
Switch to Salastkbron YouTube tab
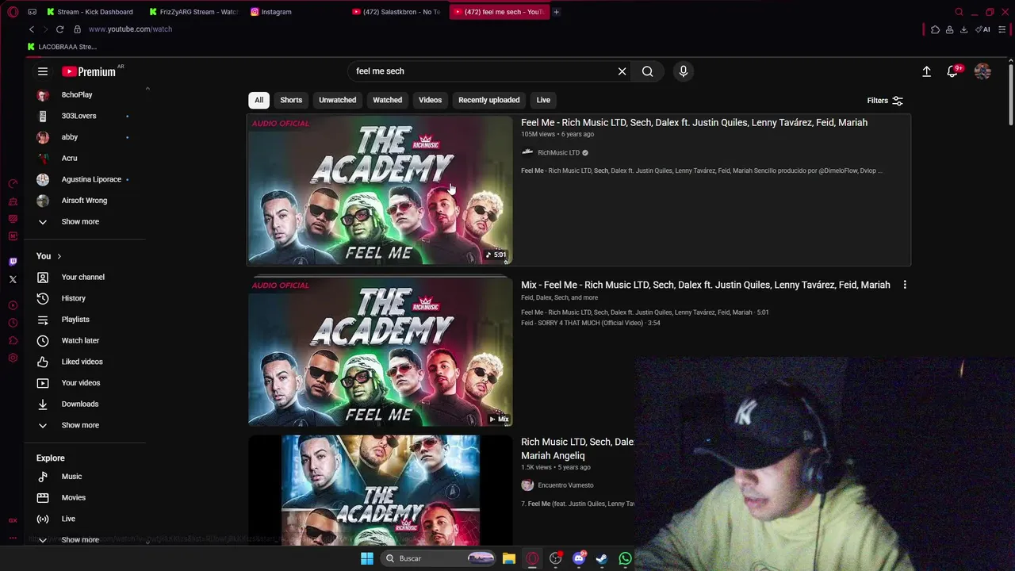(396, 12)
